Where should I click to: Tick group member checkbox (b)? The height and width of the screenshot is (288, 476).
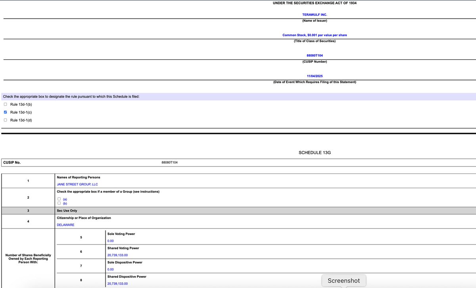[59, 203]
